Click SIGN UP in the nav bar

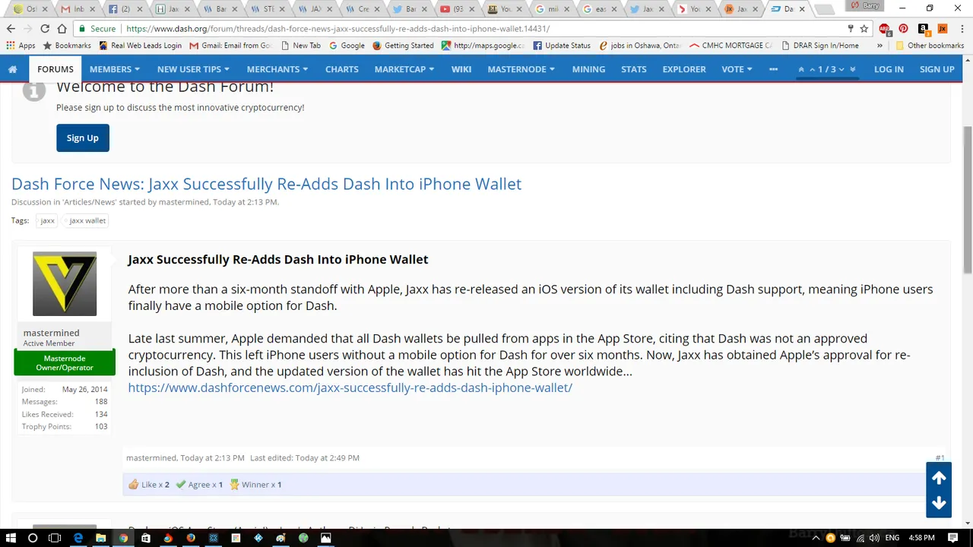coord(937,69)
